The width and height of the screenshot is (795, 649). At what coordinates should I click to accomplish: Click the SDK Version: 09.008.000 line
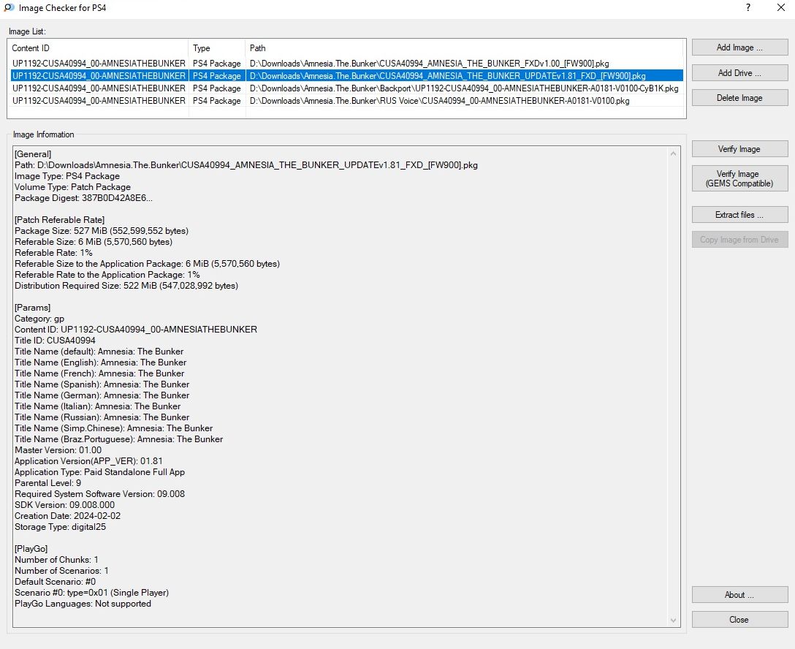(x=64, y=505)
